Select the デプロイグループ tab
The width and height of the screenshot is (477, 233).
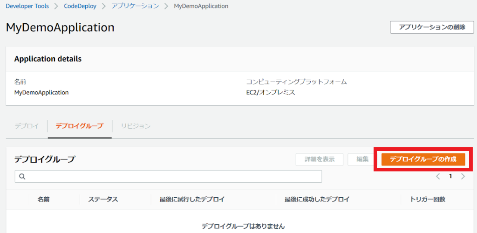pyautogui.click(x=79, y=126)
